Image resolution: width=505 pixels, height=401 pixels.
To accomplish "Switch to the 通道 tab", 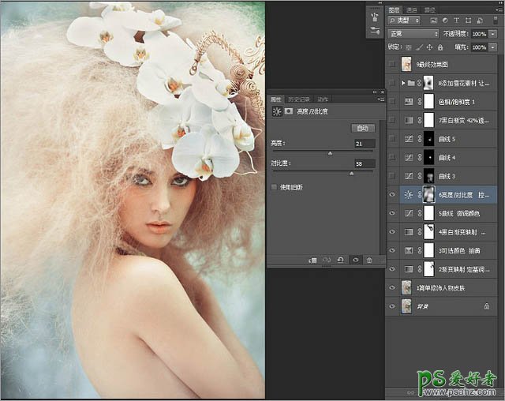I will pos(413,9).
